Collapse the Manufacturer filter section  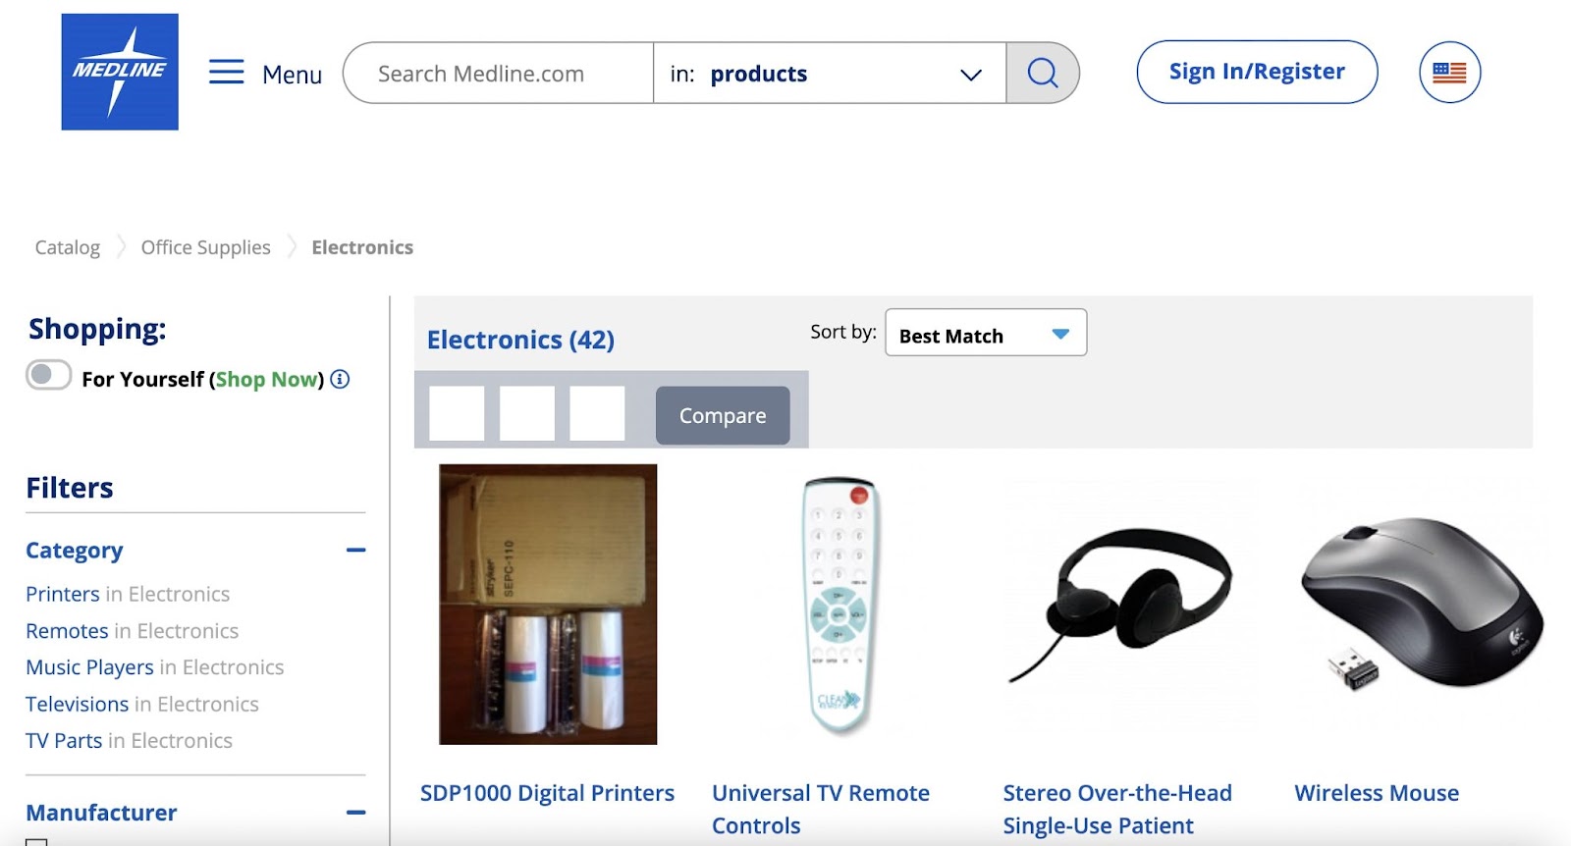[x=355, y=813]
